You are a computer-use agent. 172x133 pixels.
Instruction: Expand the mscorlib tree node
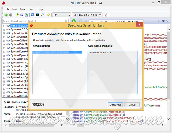coord(4,26)
